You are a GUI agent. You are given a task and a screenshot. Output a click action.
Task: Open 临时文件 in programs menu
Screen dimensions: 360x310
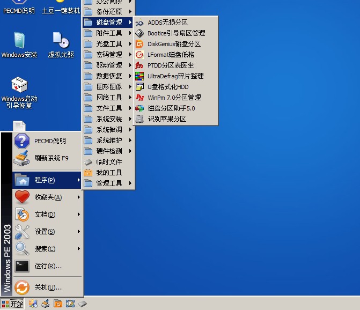coord(108,162)
